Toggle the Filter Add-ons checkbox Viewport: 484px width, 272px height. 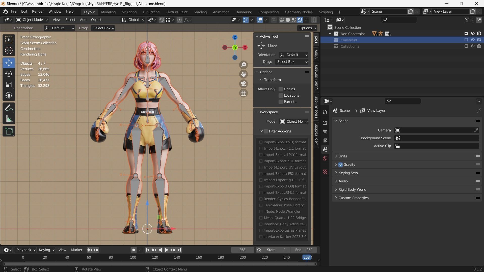[266, 131]
